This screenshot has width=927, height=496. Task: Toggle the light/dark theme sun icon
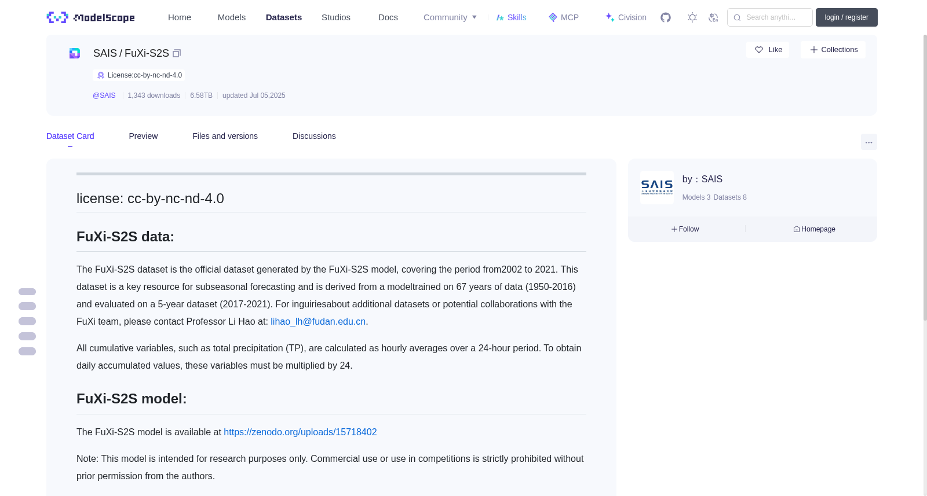(692, 17)
